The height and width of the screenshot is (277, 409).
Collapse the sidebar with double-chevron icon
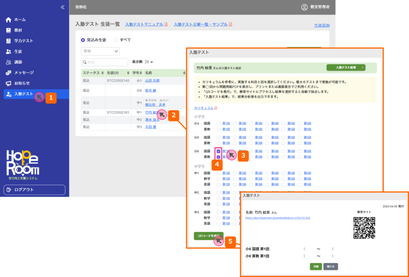(x=62, y=7)
